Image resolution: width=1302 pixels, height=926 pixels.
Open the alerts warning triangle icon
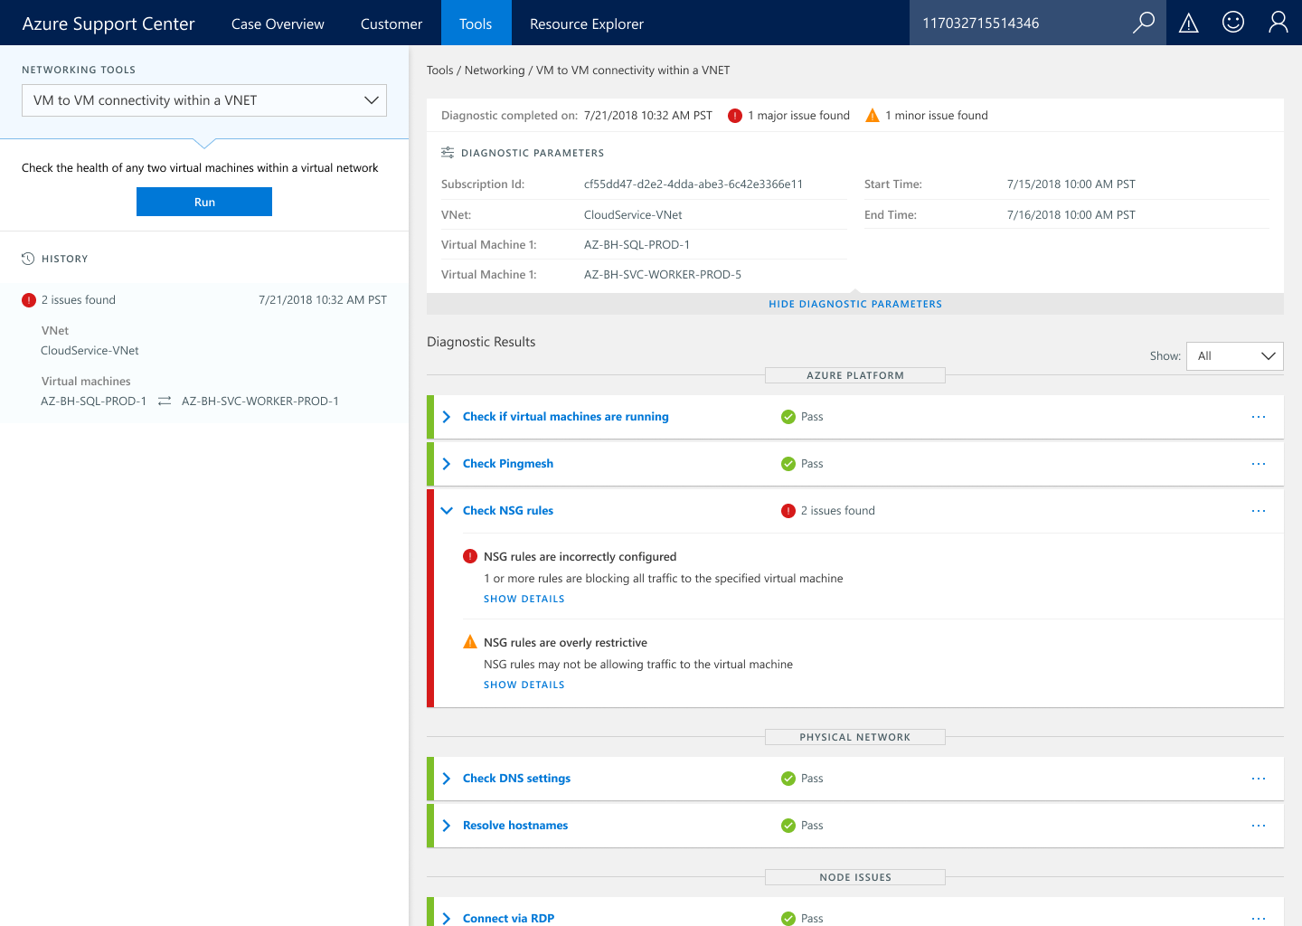(1189, 23)
